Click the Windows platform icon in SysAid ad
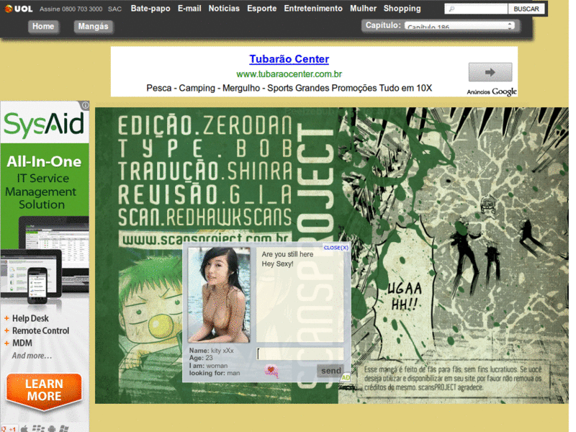 click(x=64, y=428)
